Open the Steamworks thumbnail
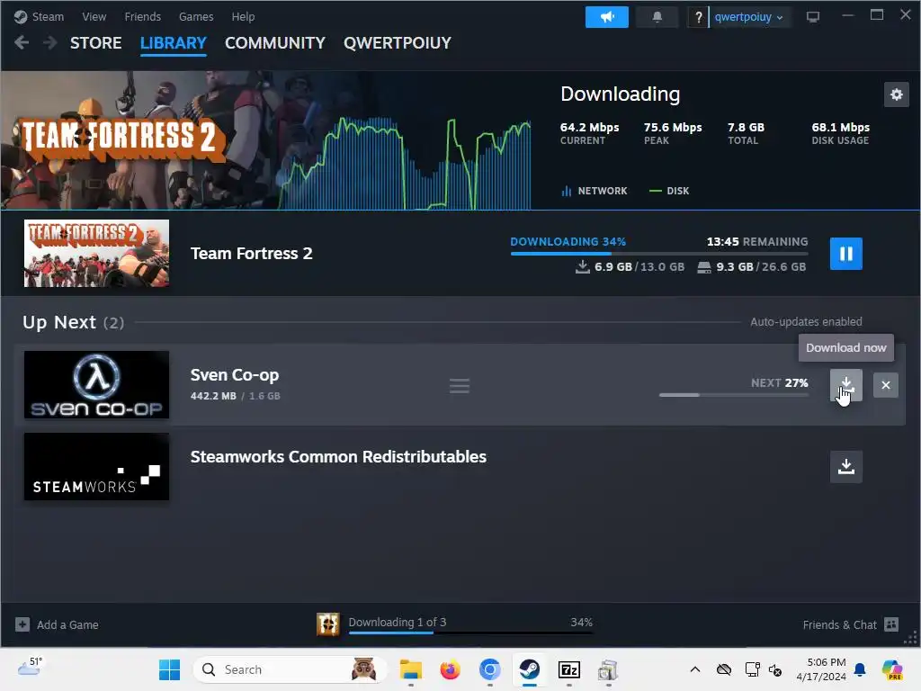The width and height of the screenshot is (921, 691). pyautogui.click(x=96, y=467)
